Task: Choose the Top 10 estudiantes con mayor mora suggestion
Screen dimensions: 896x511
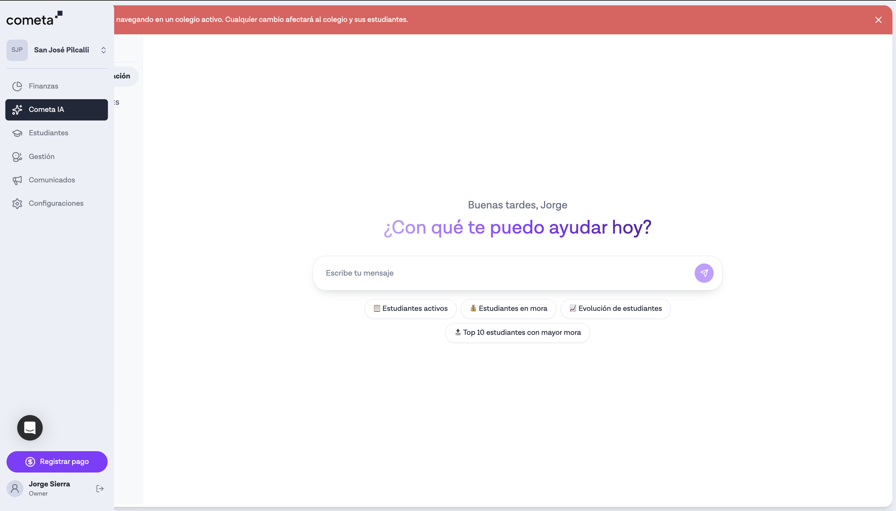Action: click(517, 332)
